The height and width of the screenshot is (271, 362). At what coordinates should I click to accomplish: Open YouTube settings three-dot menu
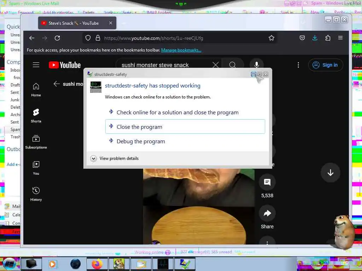point(298,65)
